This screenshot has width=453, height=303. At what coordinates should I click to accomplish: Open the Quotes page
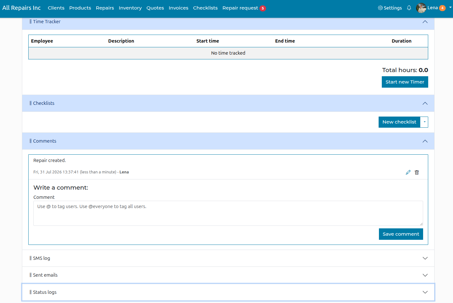pyautogui.click(x=155, y=8)
